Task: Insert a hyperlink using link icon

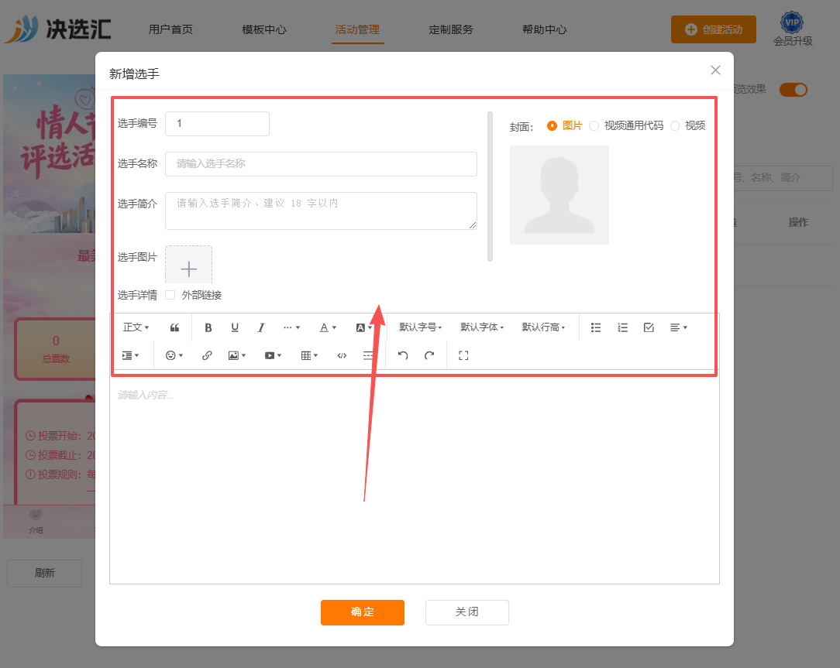Action: pyautogui.click(x=207, y=355)
